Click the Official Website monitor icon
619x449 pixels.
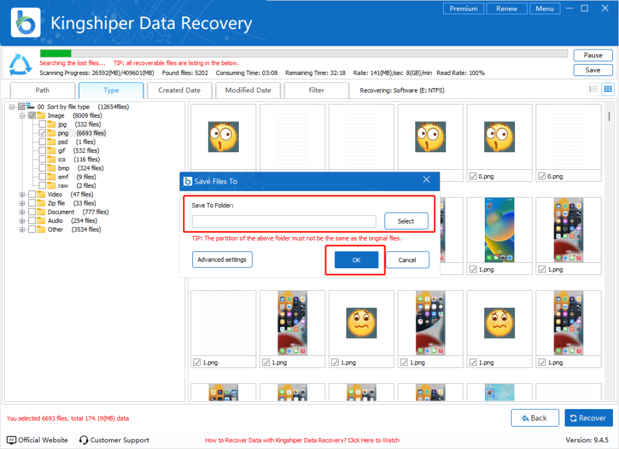(x=11, y=440)
